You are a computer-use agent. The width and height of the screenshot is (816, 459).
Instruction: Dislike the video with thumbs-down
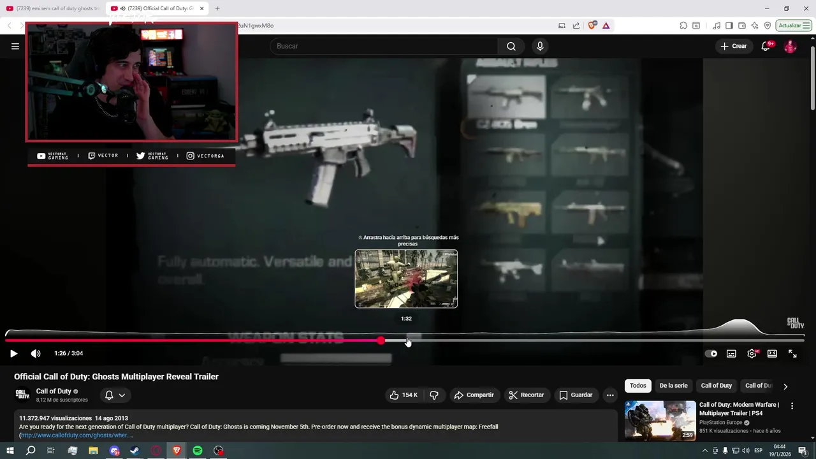point(434,395)
